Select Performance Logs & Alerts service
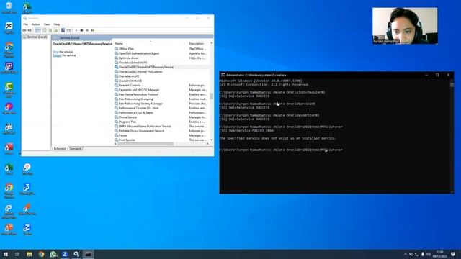This screenshot has width=461, height=259. pos(161,112)
